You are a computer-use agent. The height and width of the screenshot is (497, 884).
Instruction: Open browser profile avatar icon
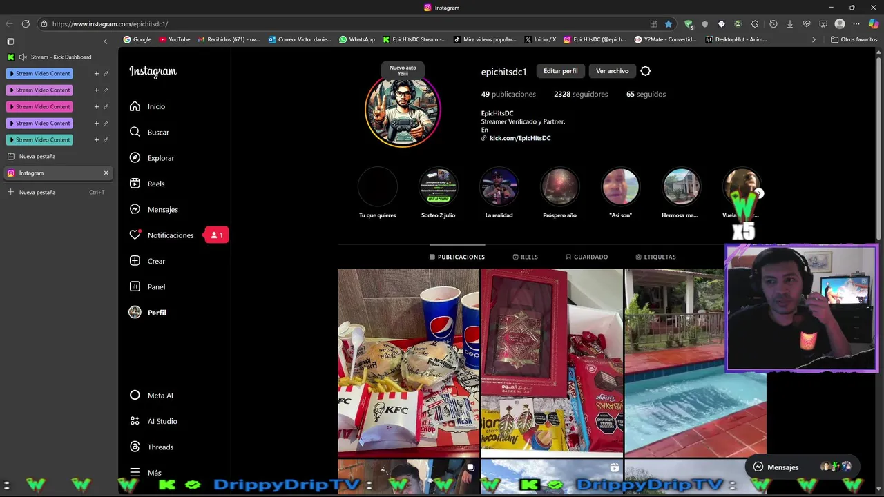coord(840,23)
